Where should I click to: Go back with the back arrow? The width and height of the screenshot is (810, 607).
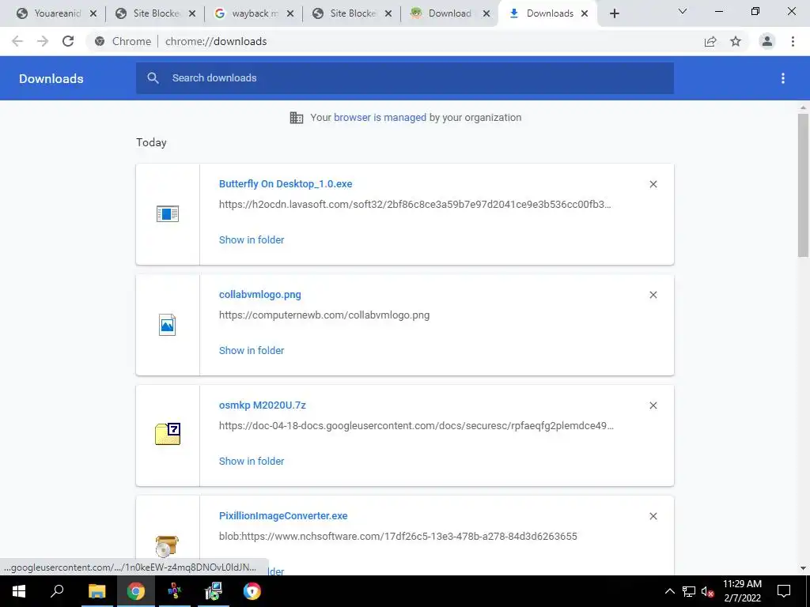pos(17,41)
